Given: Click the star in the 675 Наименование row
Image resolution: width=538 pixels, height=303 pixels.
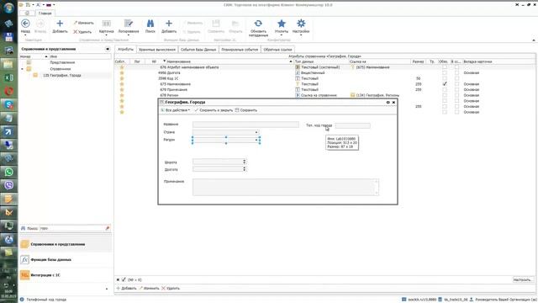Looking at the screenshot, I should (122, 84).
